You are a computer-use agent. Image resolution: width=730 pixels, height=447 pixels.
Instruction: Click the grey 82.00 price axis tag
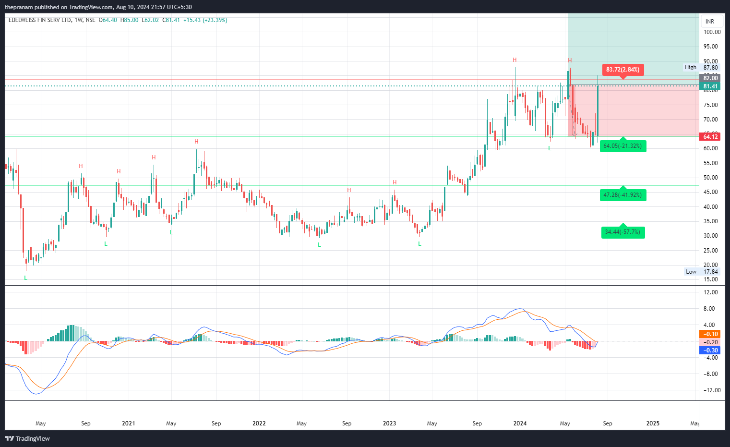pyautogui.click(x=710, y=78)
